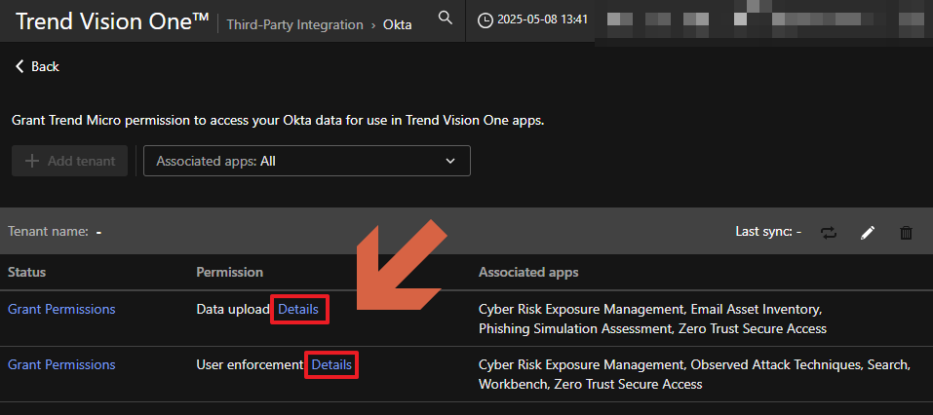Sync the tenant using the sync arrows icon
The width and height of the screenshot is (933, 415).
829,232
